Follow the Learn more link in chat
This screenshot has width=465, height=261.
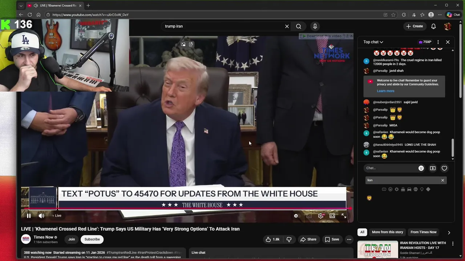(x=385, y=91)
